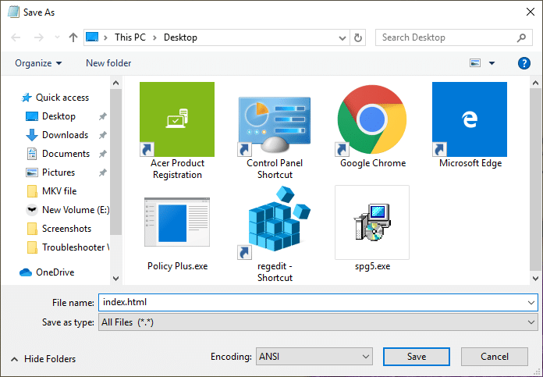Viewport: 543px width, 377px height.
Task: Open the Organize menu
Action: pos(38,63)
